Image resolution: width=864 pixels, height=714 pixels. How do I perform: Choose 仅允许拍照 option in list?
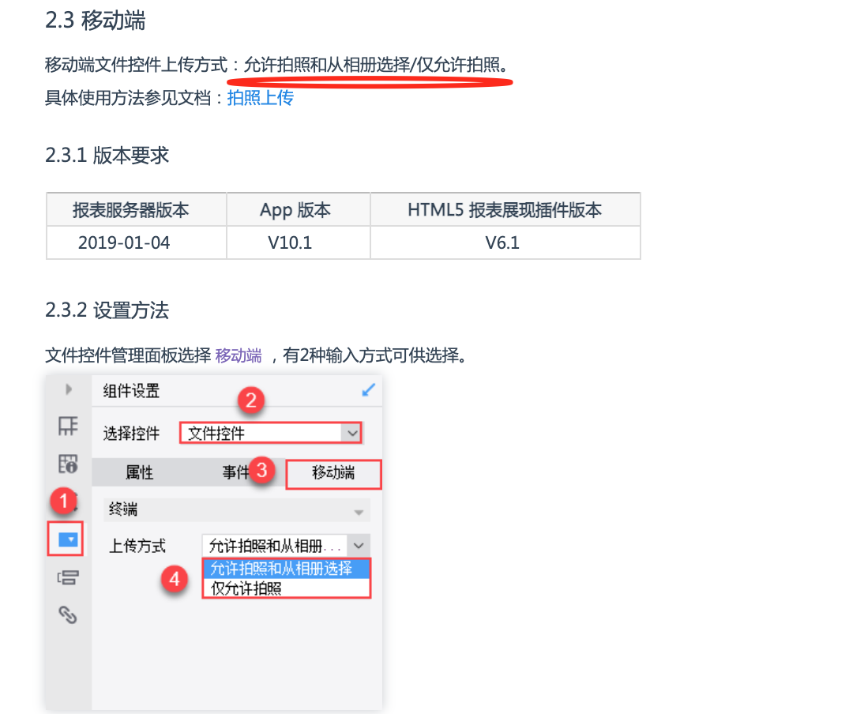pos(287,588)
